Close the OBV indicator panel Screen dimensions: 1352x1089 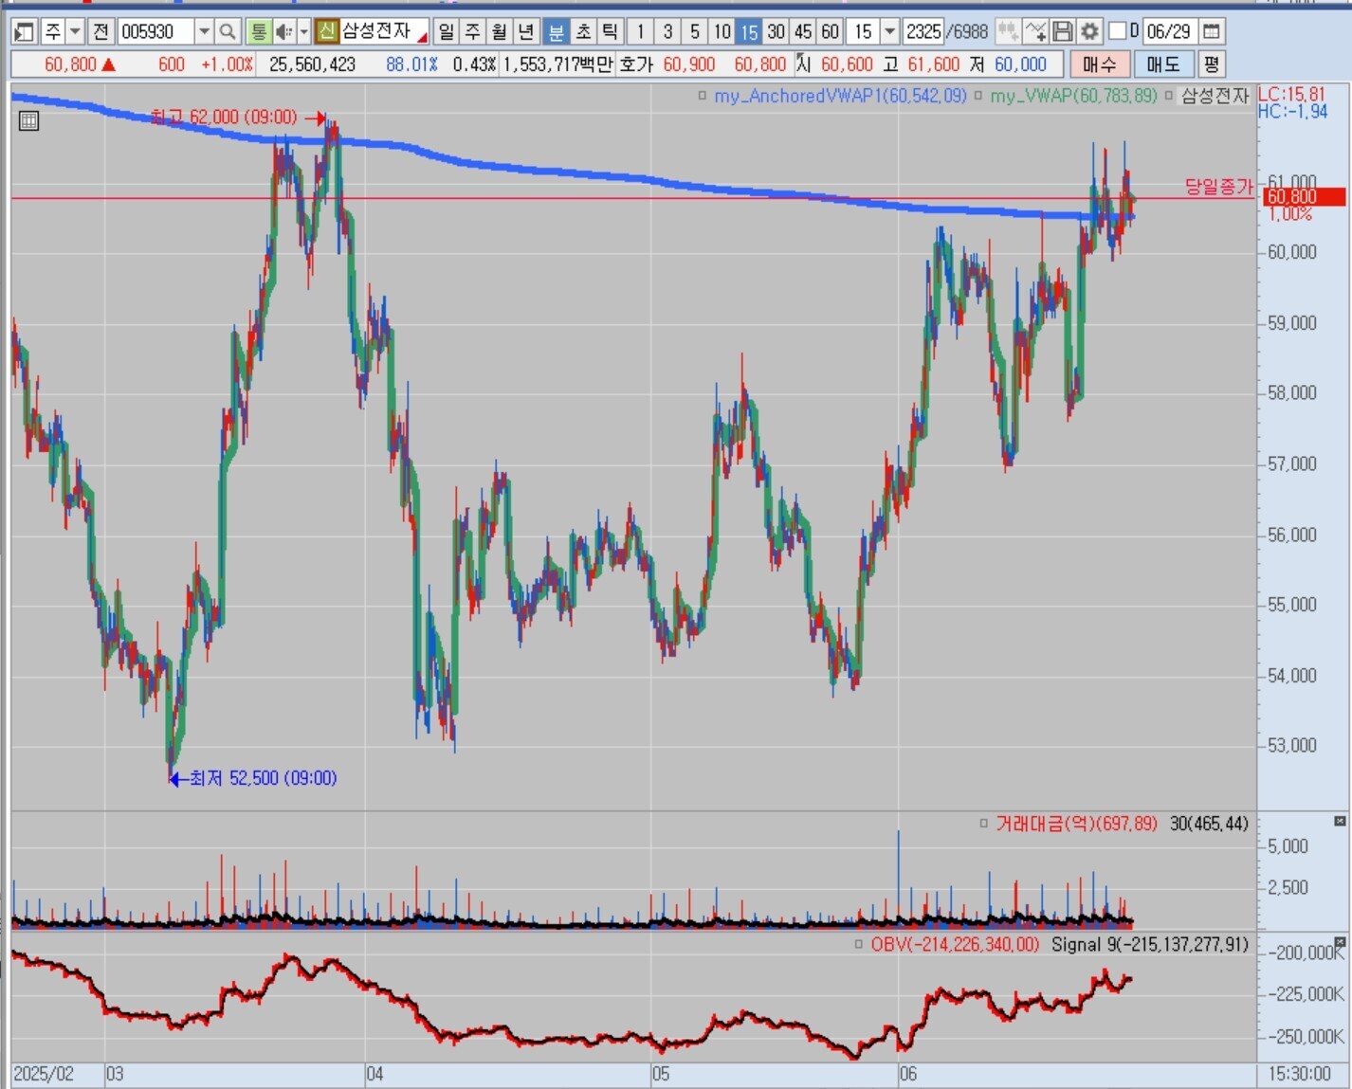click(1340, 943)
